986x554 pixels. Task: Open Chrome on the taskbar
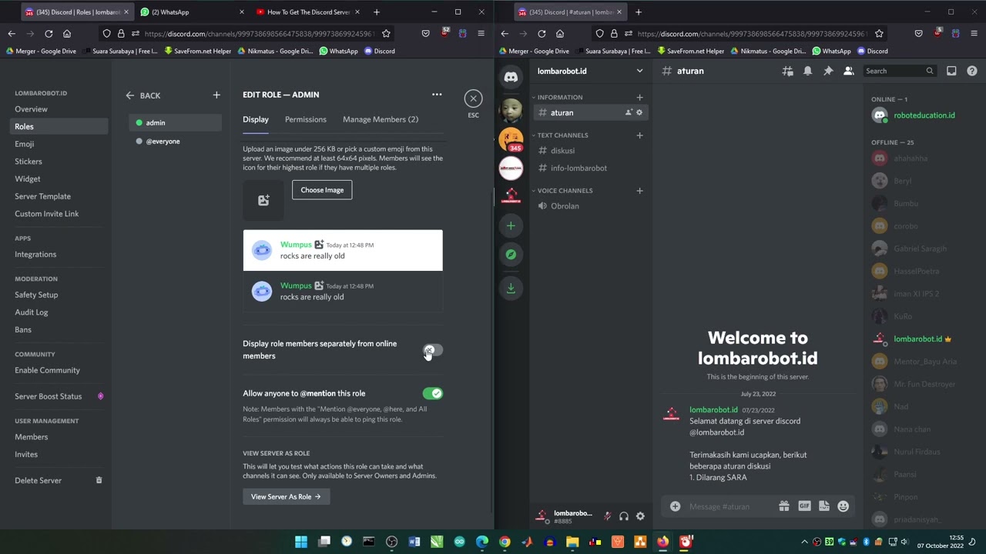pyautogui.click(x=505, y=542)
